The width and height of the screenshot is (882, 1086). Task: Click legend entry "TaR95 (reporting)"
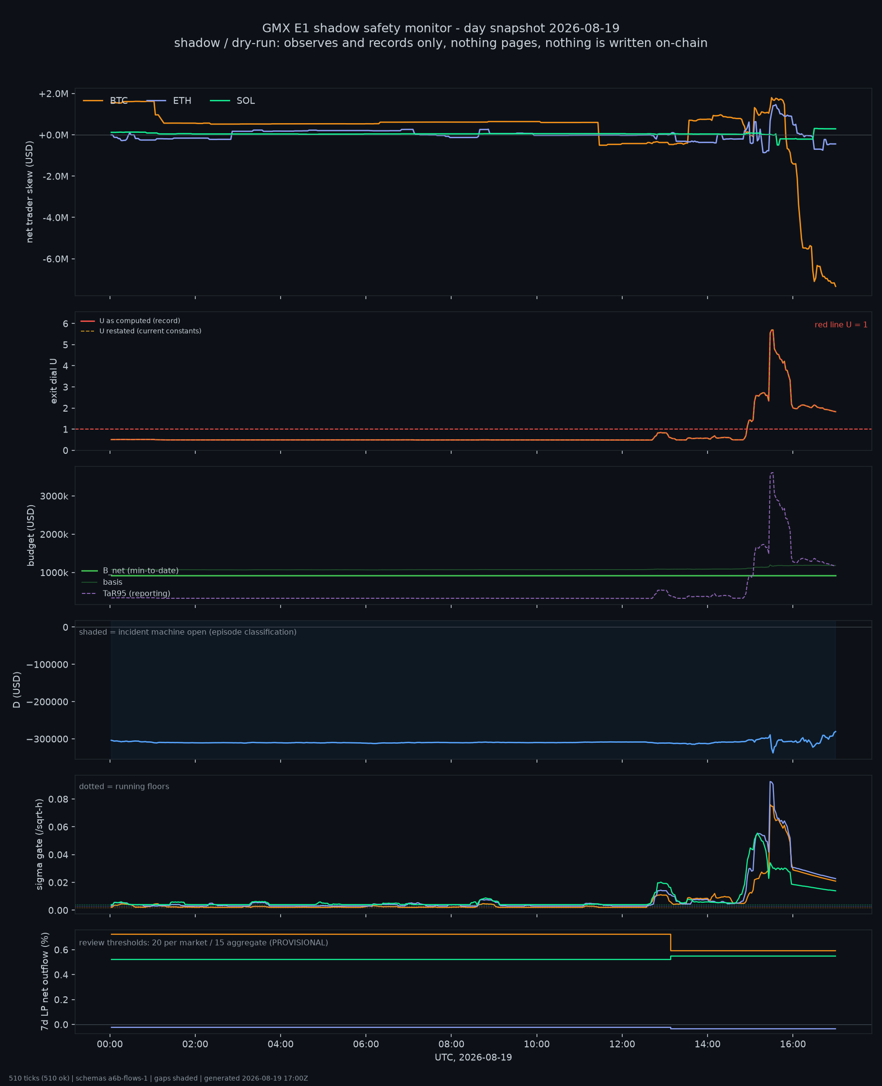(137, 593)
